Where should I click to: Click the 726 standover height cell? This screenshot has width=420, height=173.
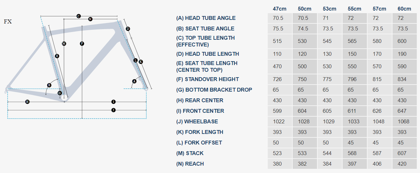277,79
